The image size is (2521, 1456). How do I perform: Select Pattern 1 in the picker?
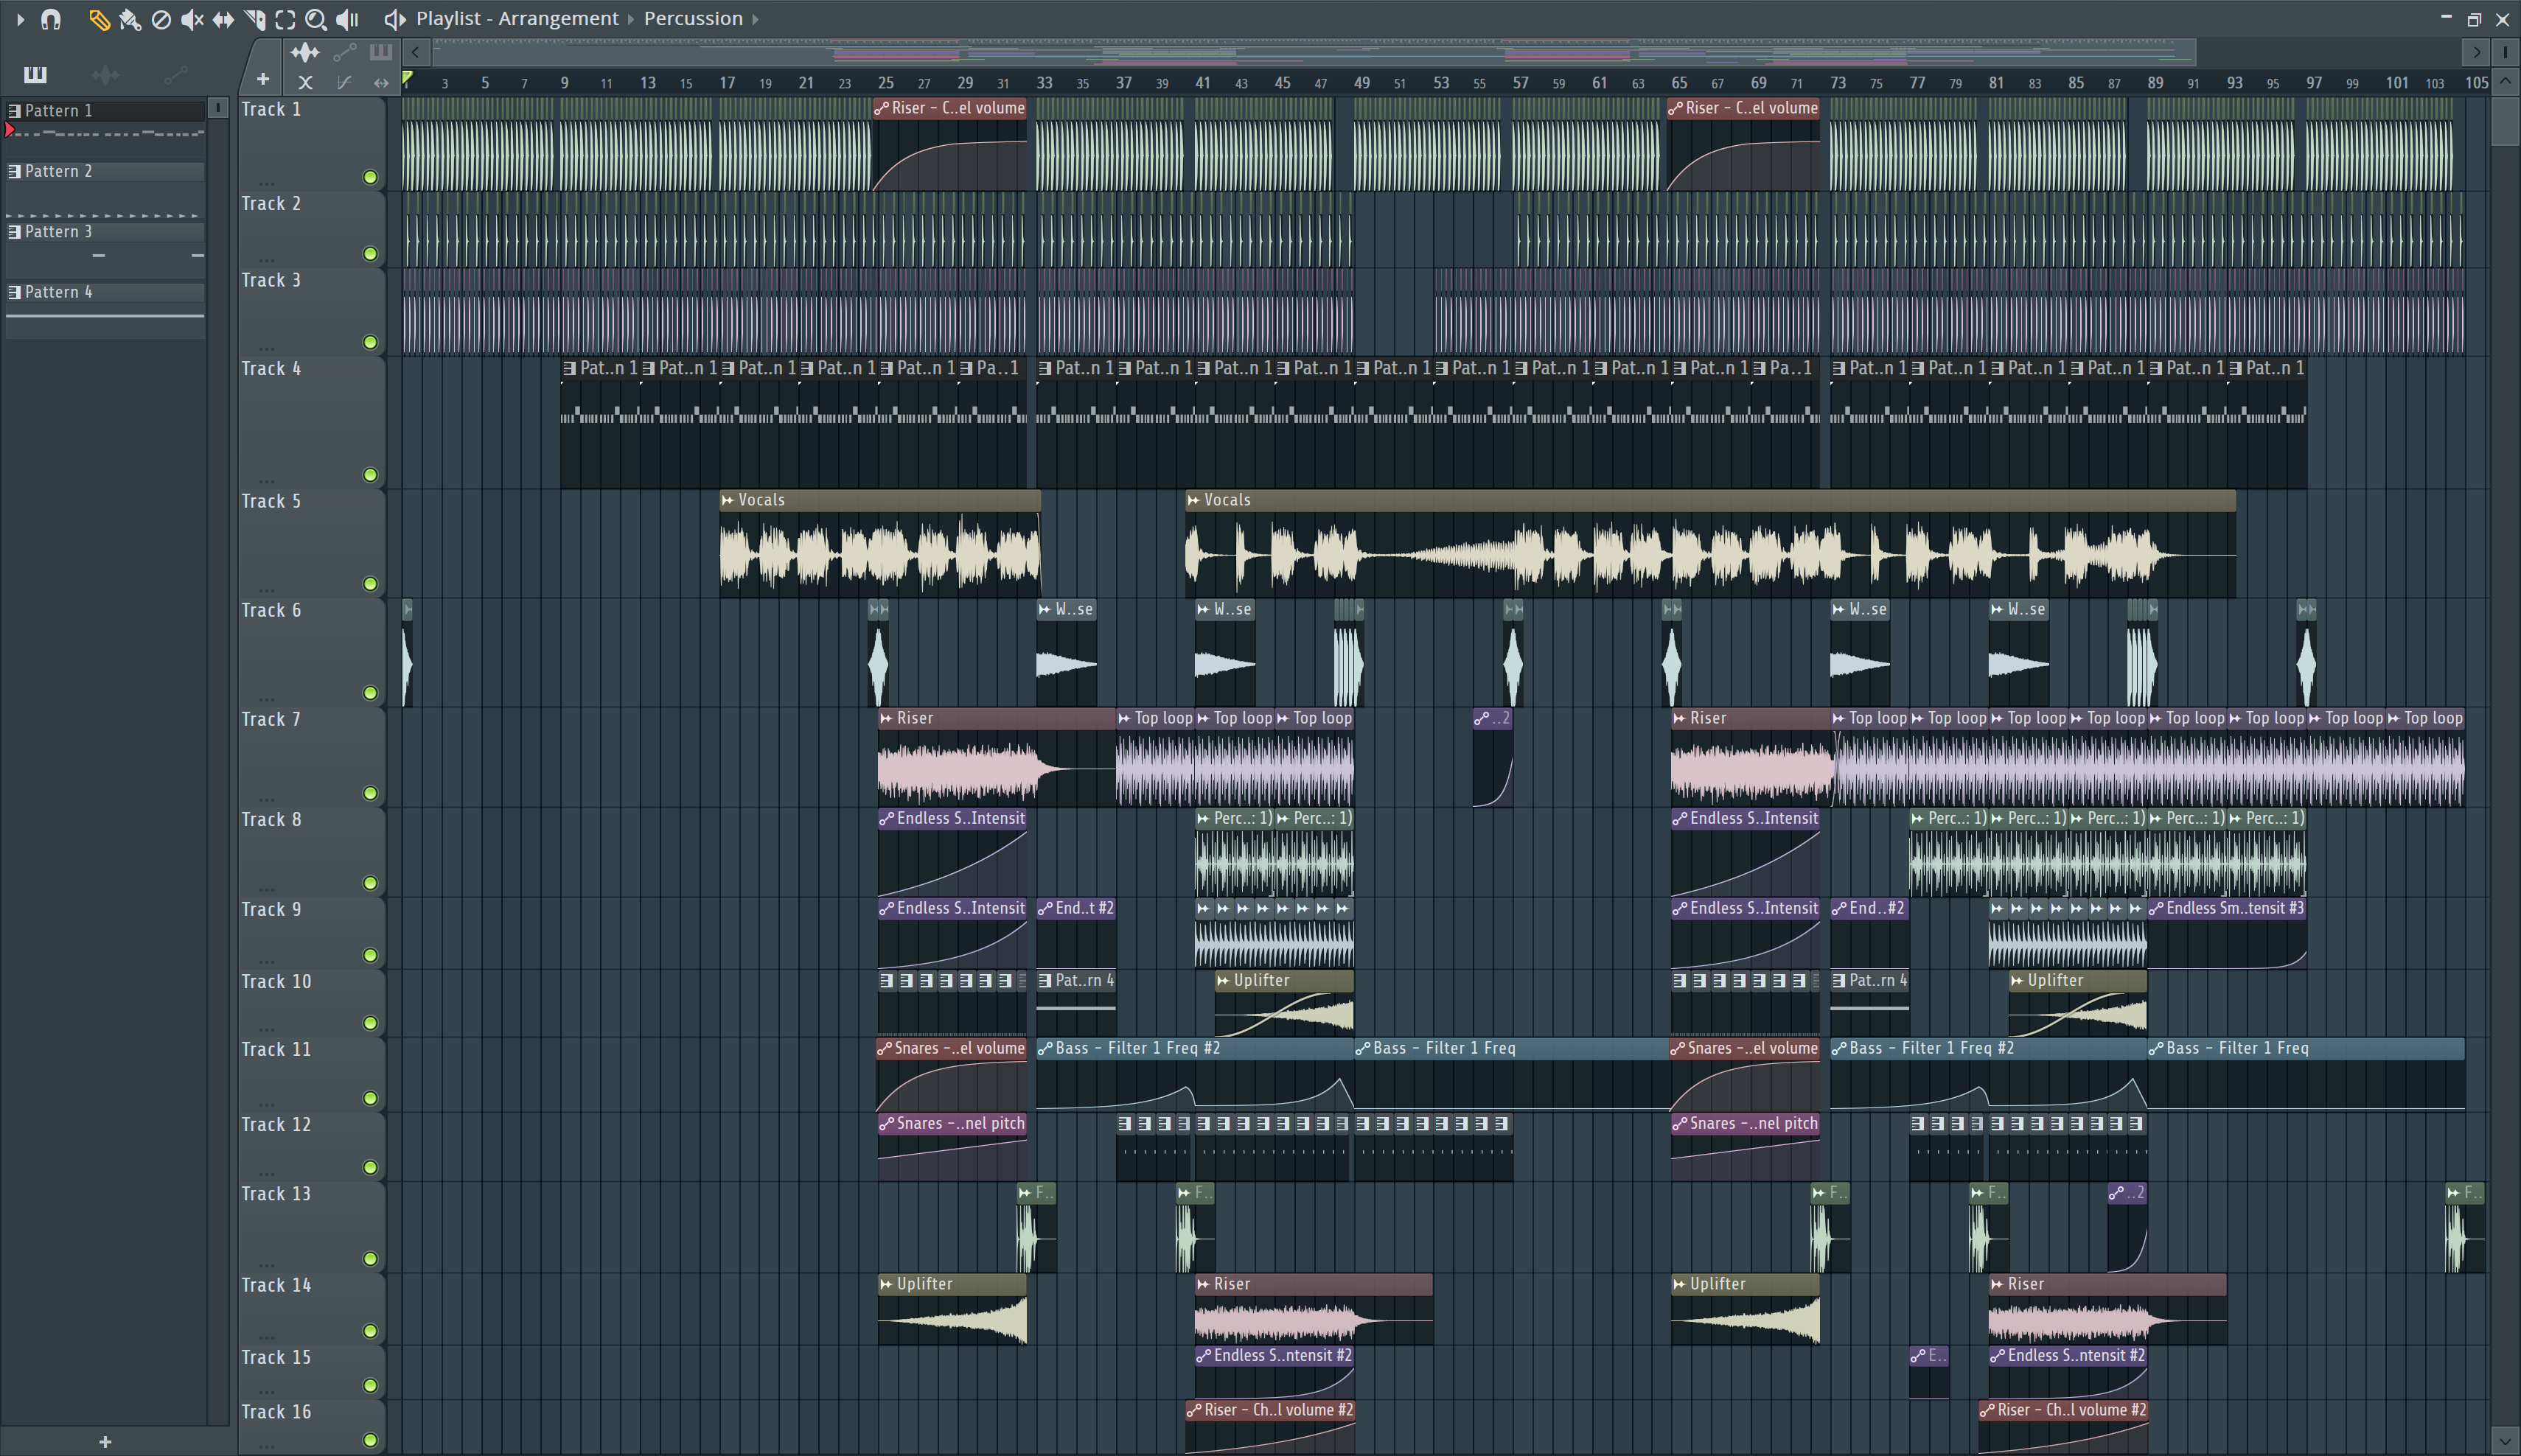[104, 111]
